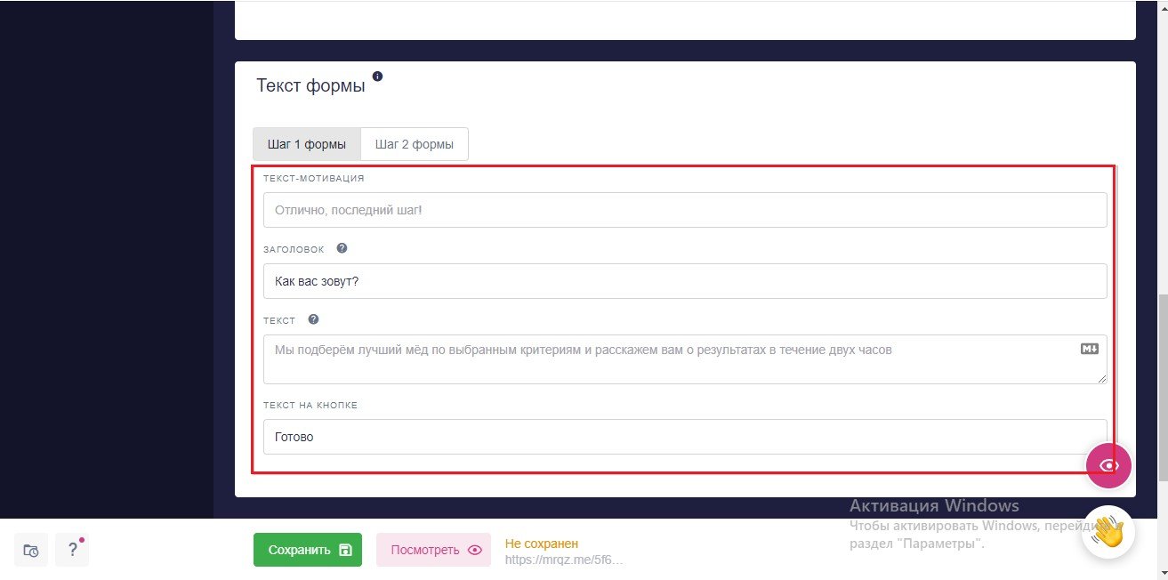Focus the Текст на кнопке field with Готово
Screen dimensions: 1168x580
pos(685,437)
